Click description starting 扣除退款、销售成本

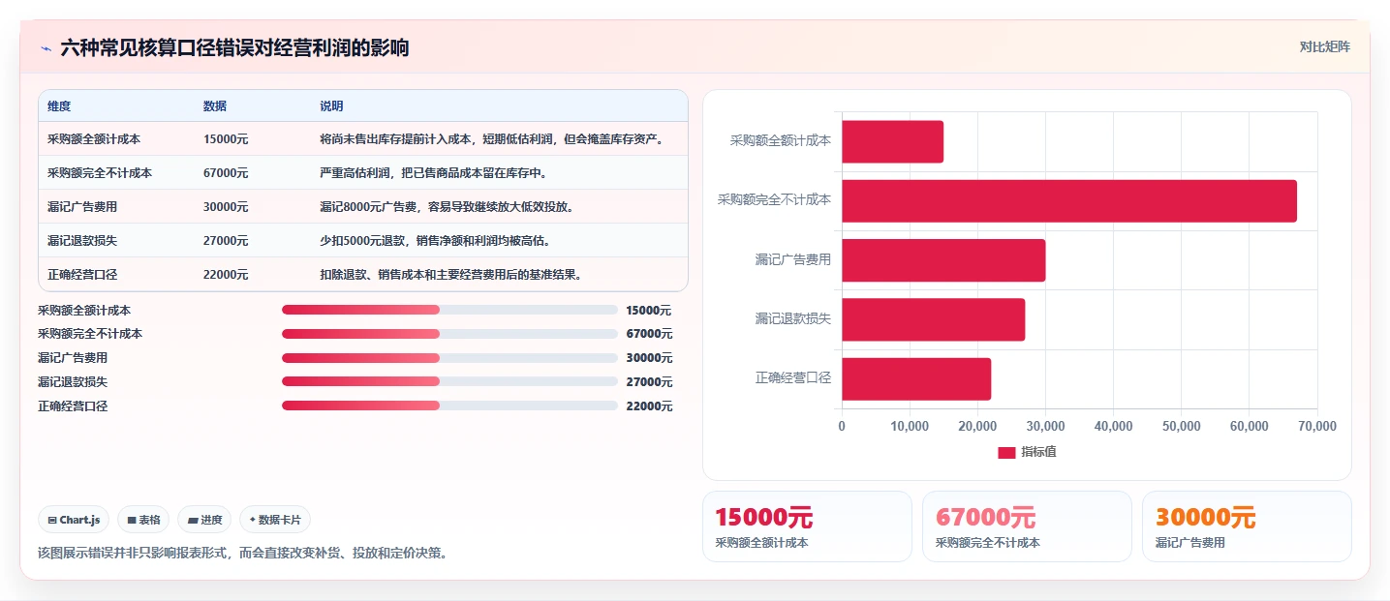point(452,275)
